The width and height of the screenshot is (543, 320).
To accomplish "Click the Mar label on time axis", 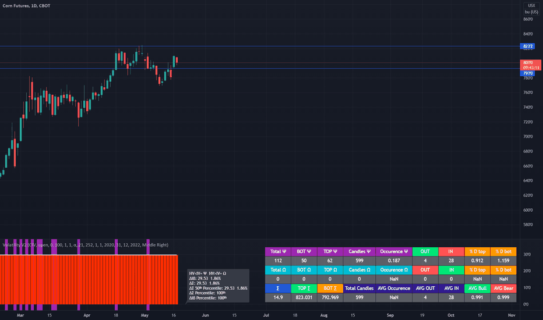I will [20, 315].
